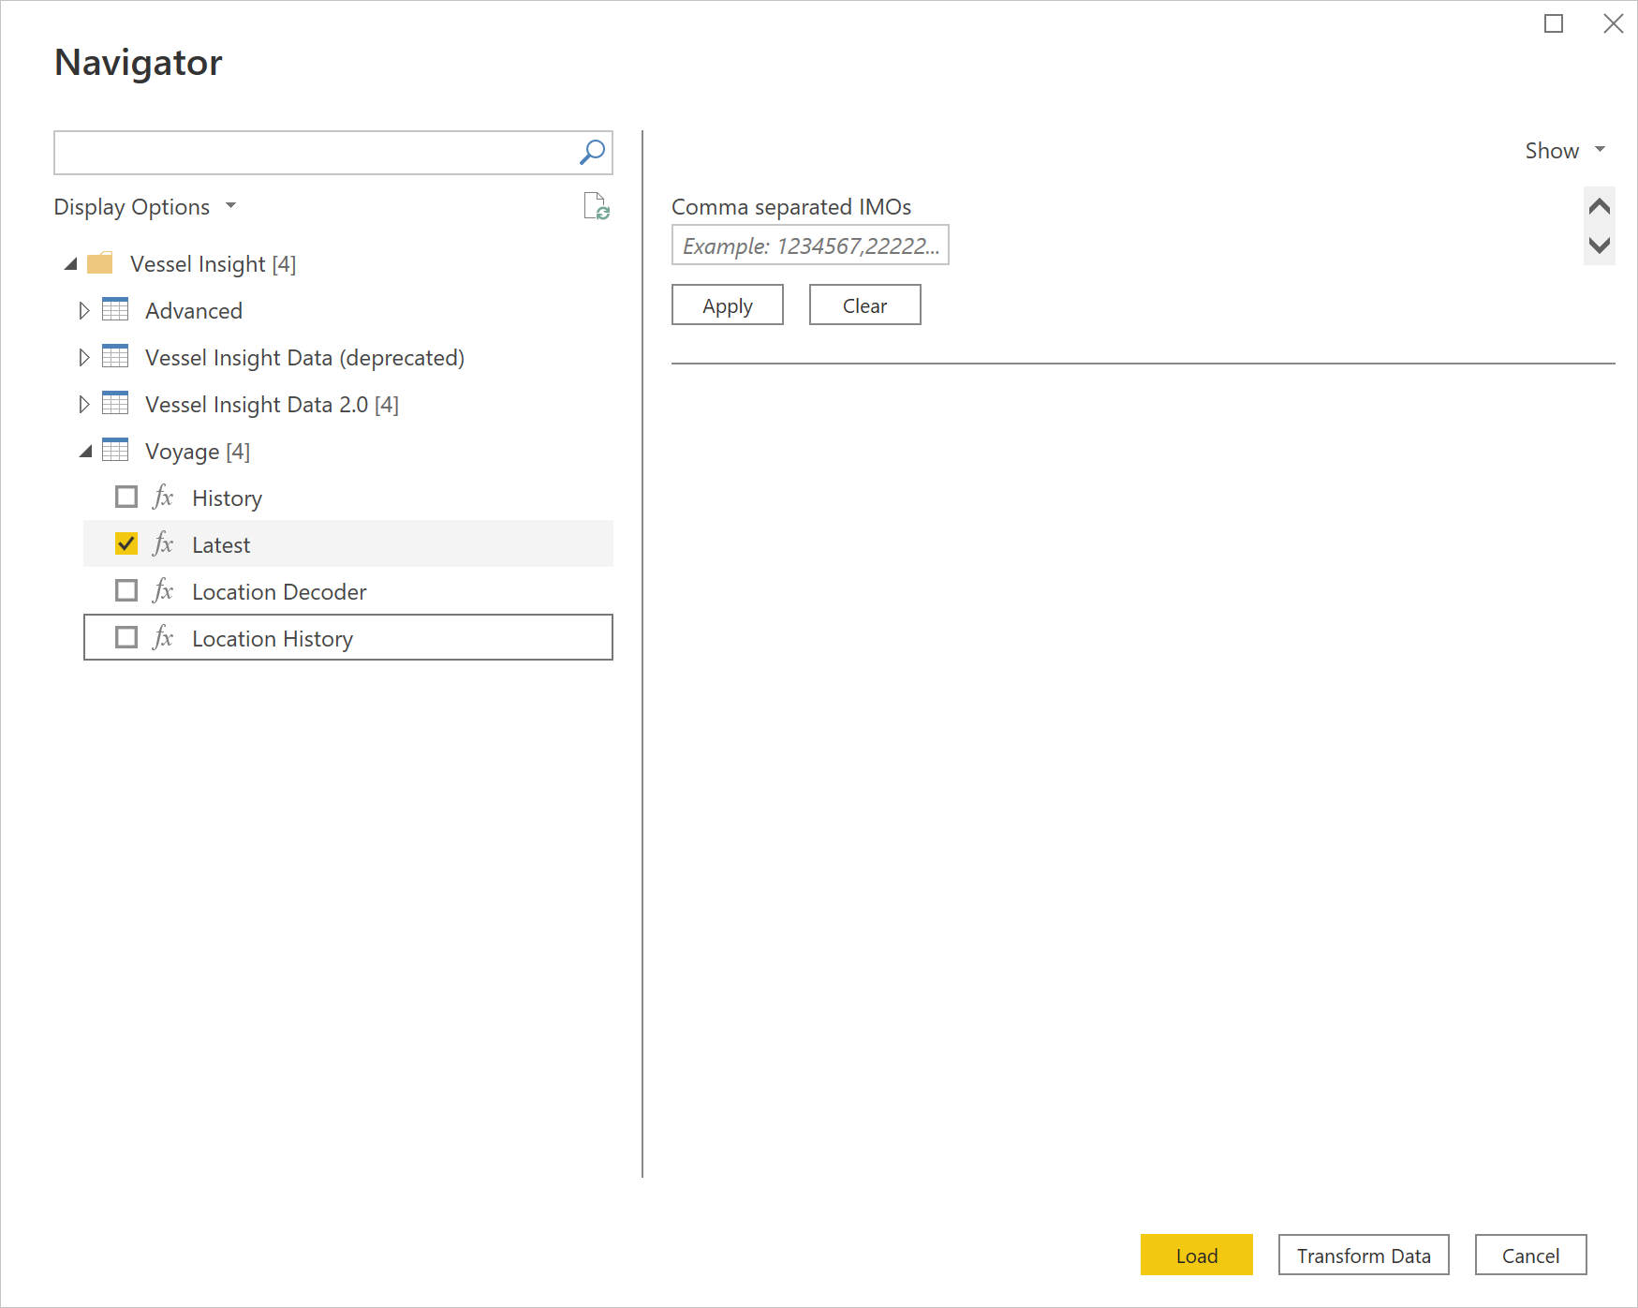Click the Load button
1638x1308 pixels.
[x=1196, y=1255]
